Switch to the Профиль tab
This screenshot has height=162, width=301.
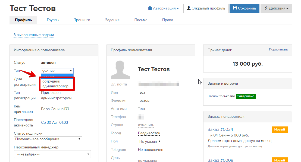pos(23,20)
